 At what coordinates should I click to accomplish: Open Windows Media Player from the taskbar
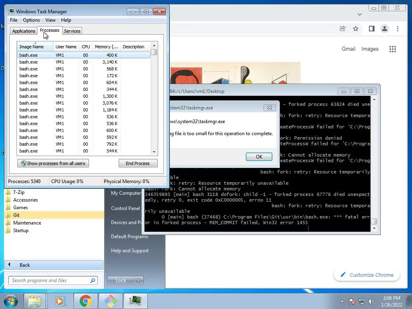(x=60, y=301)
